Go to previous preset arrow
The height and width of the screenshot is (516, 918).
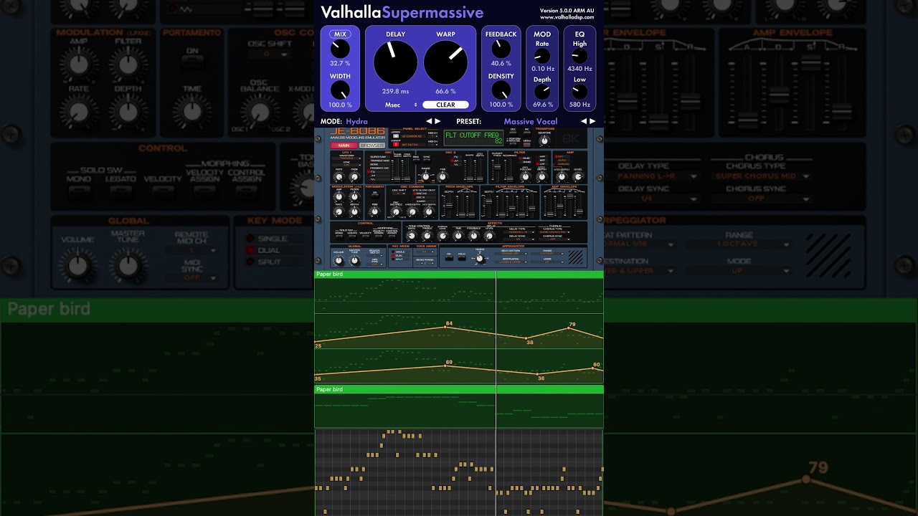point(584,121)
